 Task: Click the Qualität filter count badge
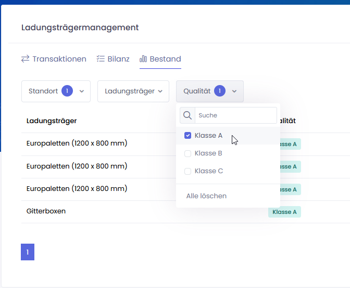(x=219, y=91)
